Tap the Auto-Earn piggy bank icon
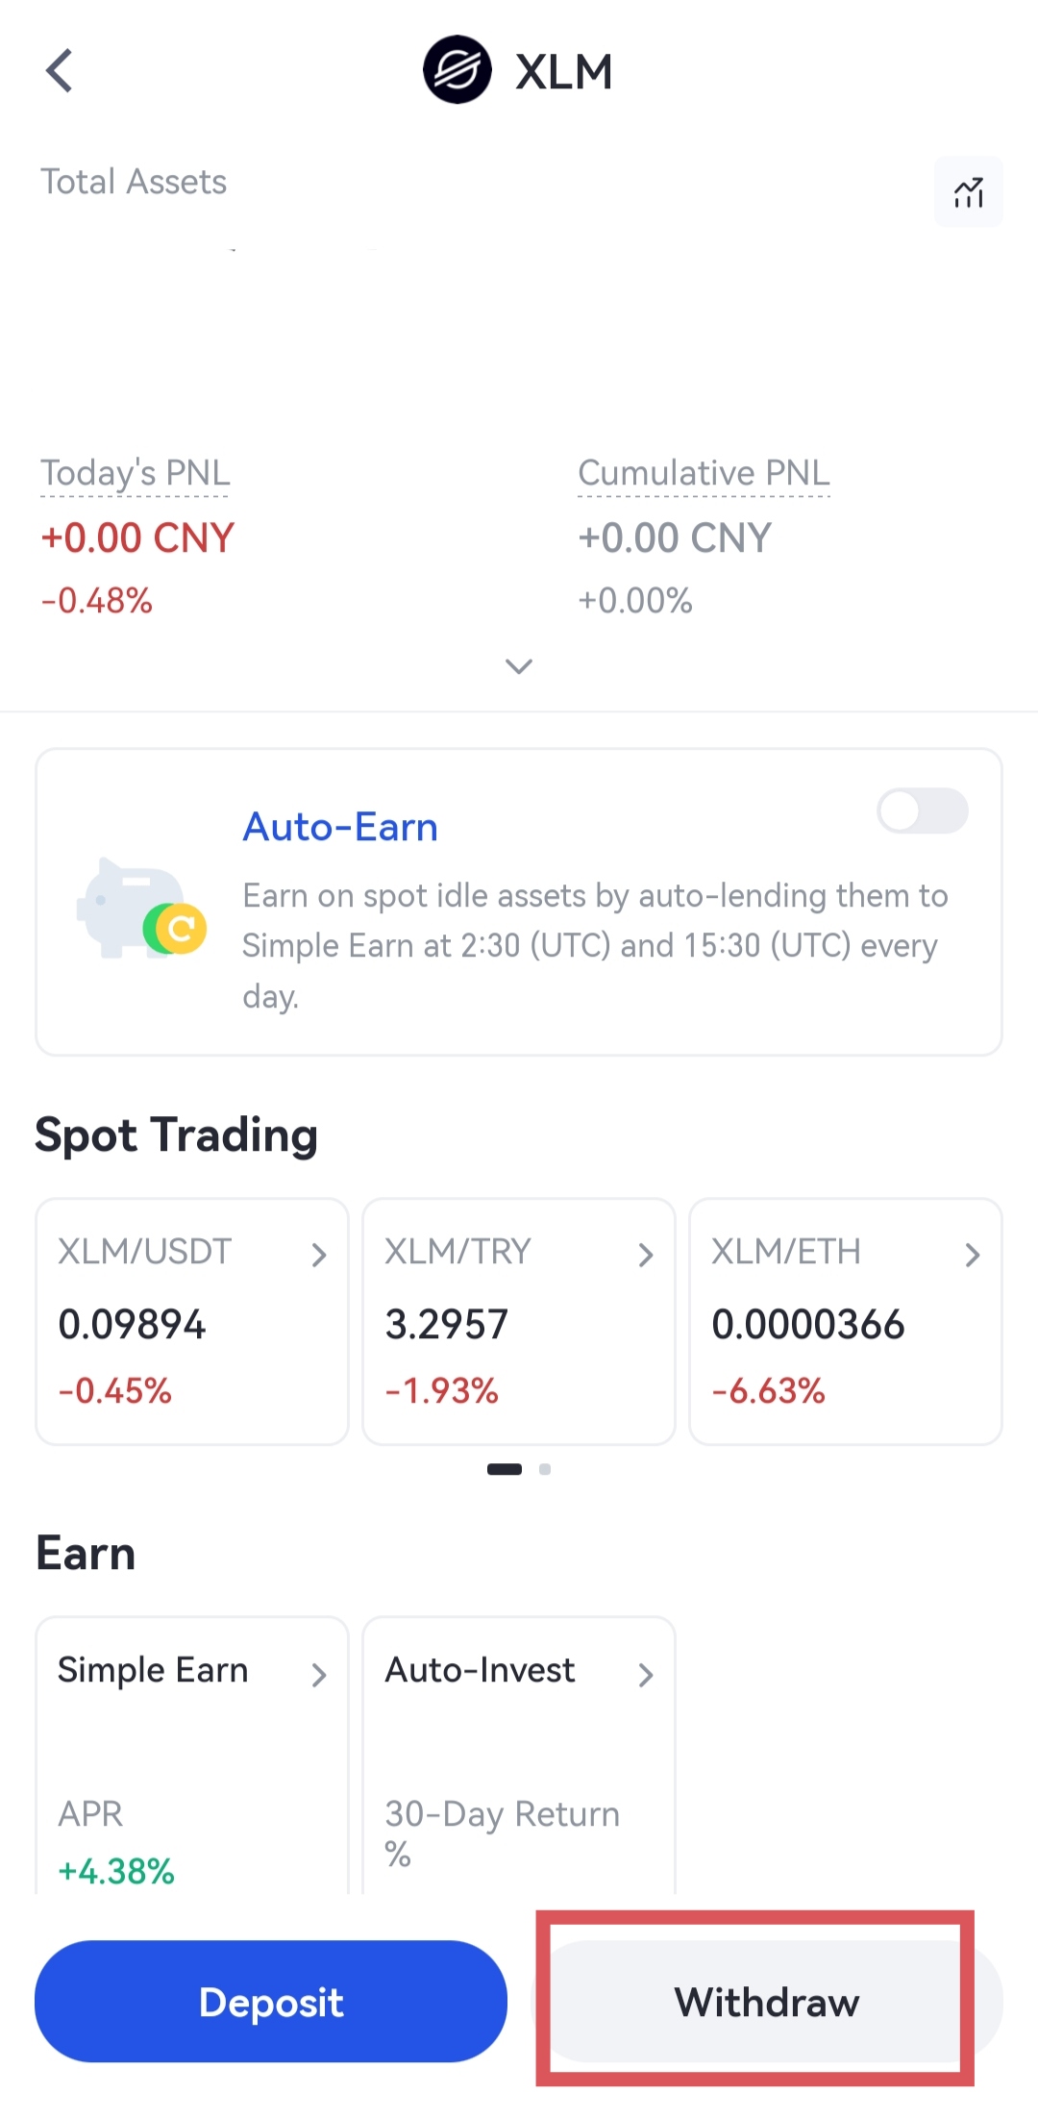The height and width of the screenshot is (2119, 1038). 140,910
